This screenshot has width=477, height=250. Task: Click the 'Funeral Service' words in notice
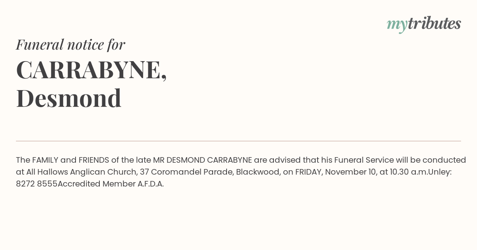click(x=364, y=160)
